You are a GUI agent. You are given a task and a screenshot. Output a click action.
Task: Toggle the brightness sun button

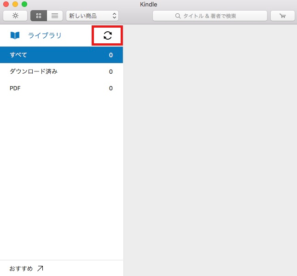[15, 16]
